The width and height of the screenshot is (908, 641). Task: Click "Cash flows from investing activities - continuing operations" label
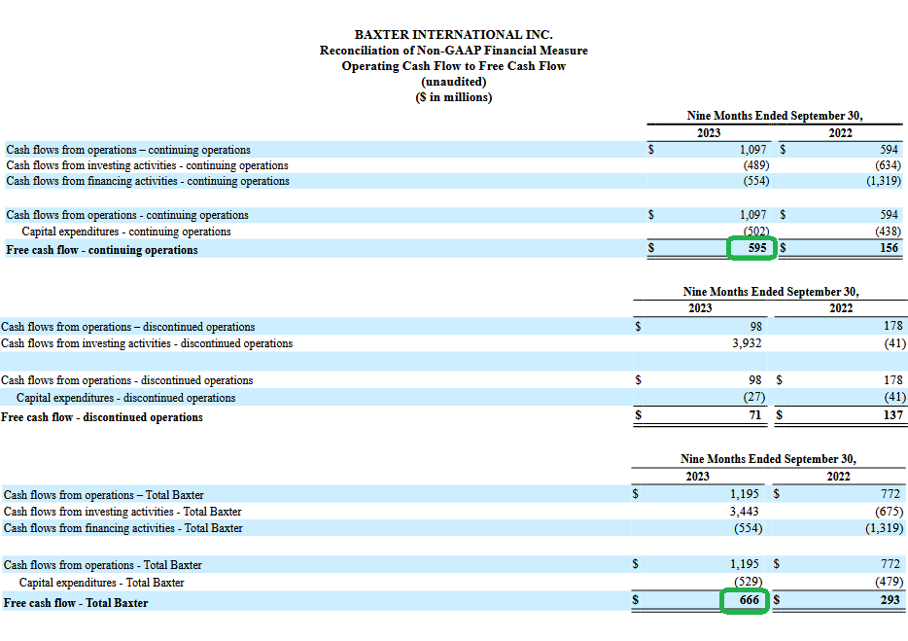click(x=147, y=165)
